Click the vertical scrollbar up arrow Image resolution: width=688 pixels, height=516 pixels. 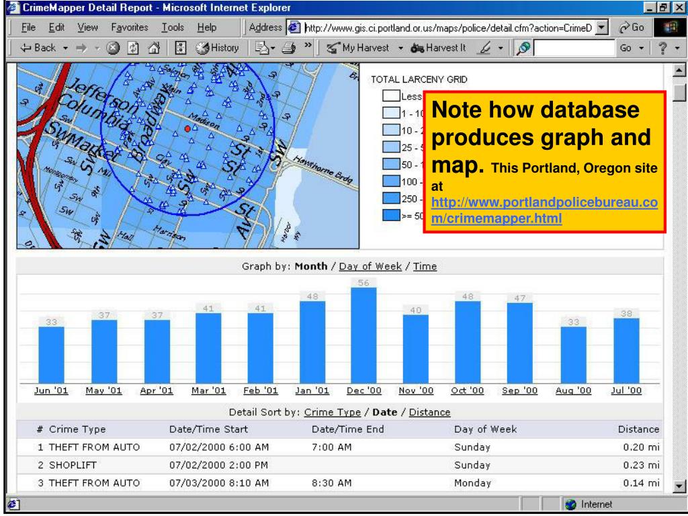679,70
